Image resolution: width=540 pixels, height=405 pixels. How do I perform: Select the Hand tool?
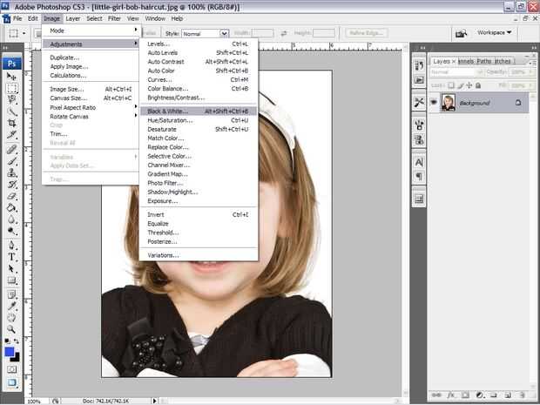[x=11, y=318]
